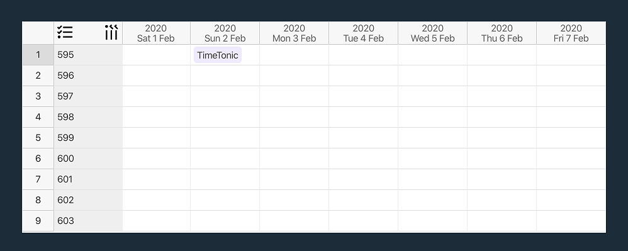
Task: Click the 598 record cell
Action: 88,117
